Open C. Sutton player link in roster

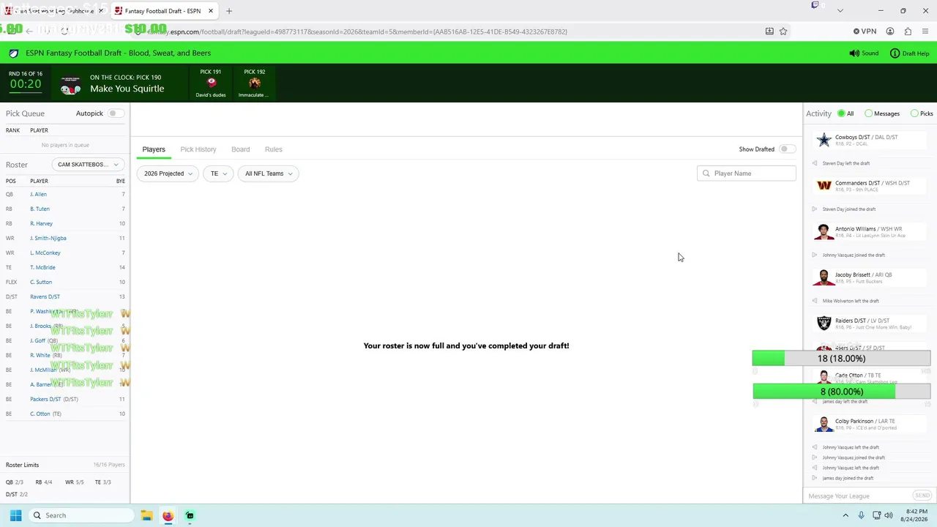(x=41, y=282)
